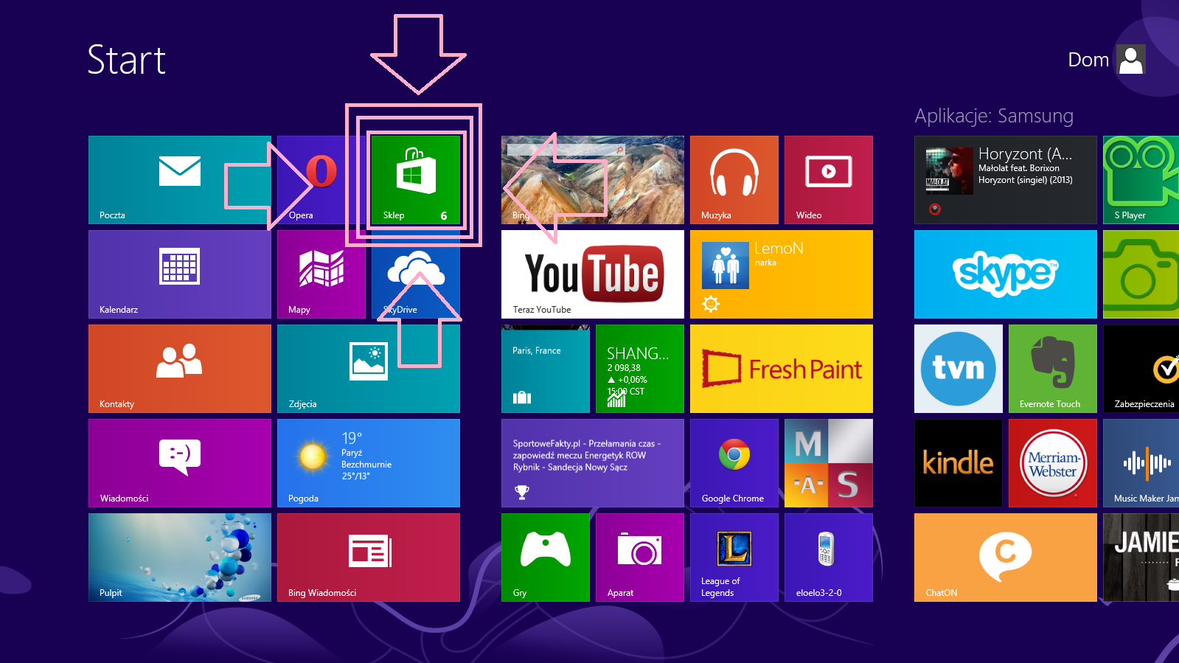Open the Wideo video tile
The image size is (1179, 663).
click(829, 180)
